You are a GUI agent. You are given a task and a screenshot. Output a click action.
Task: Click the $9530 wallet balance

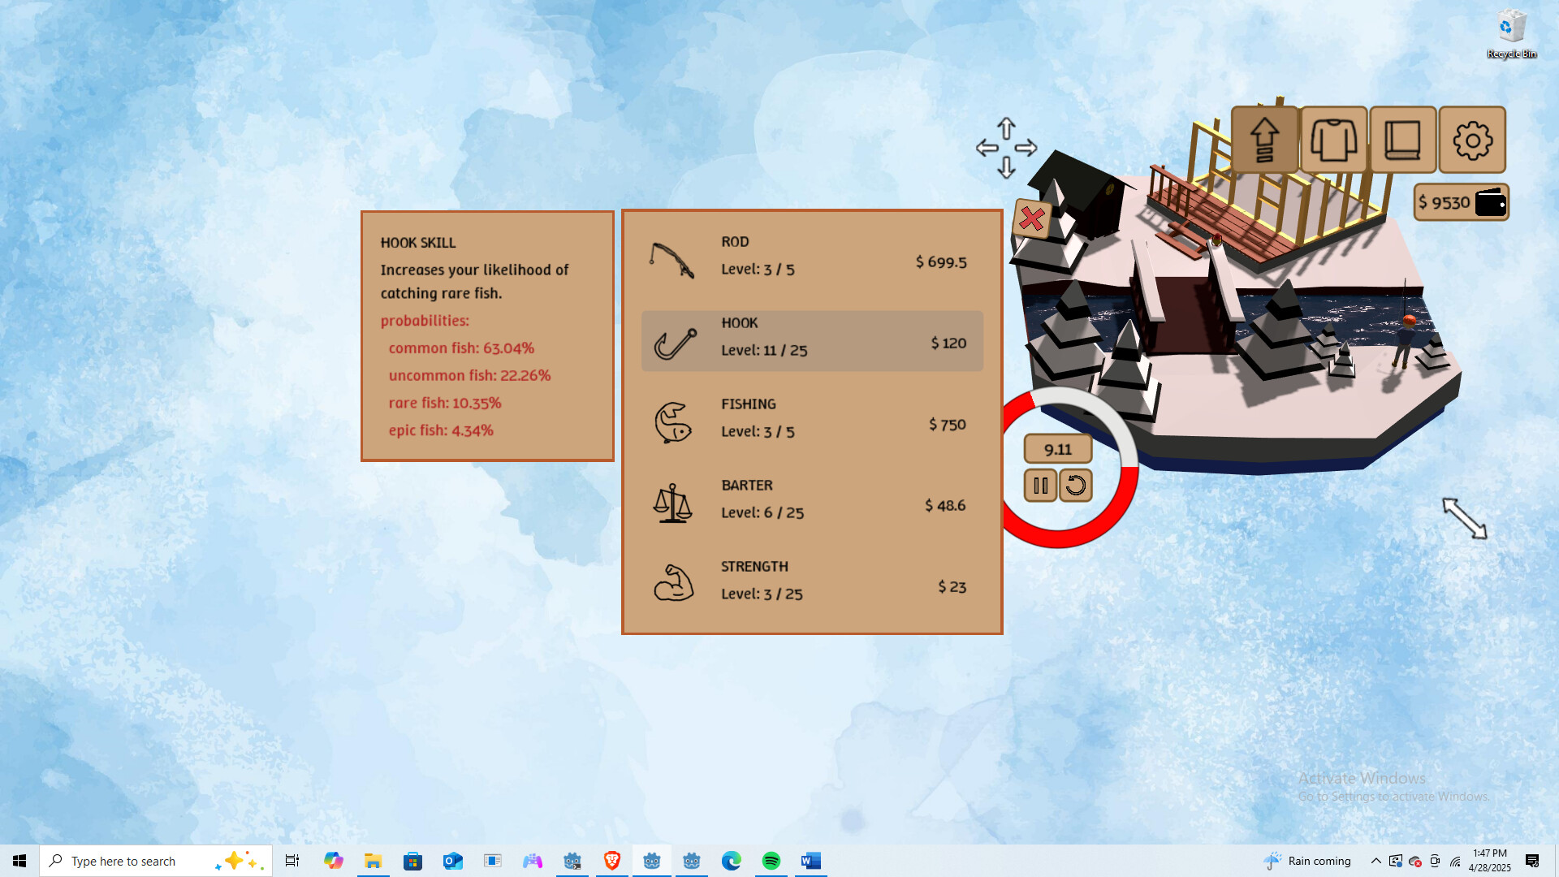1461,202
